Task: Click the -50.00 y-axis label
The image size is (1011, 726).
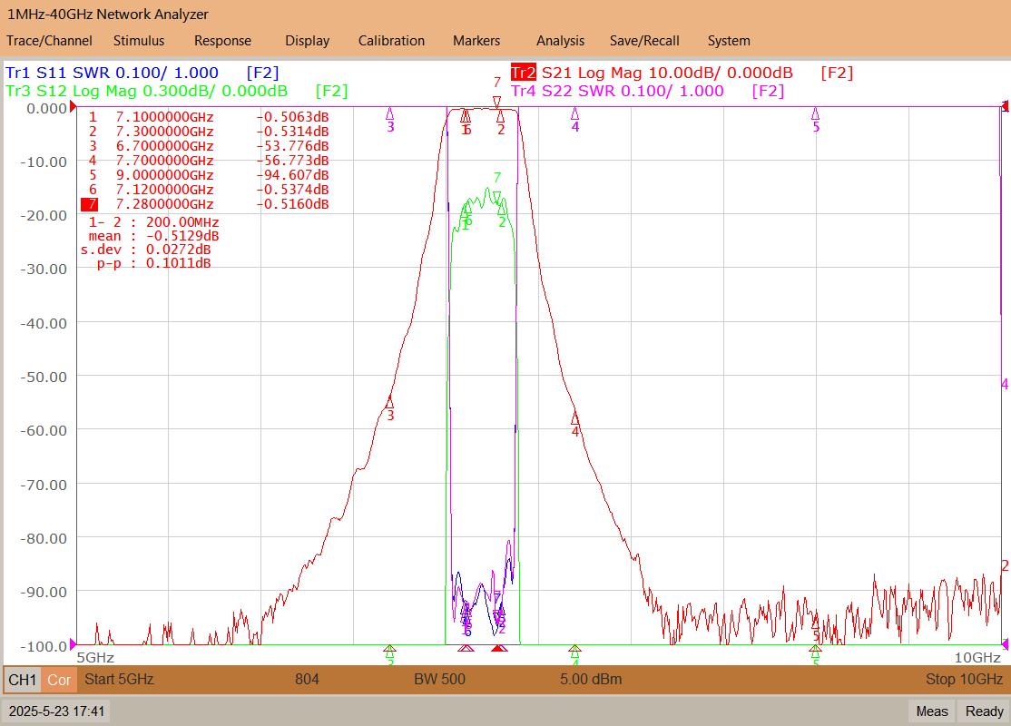Action: click(x=44, y=377)
